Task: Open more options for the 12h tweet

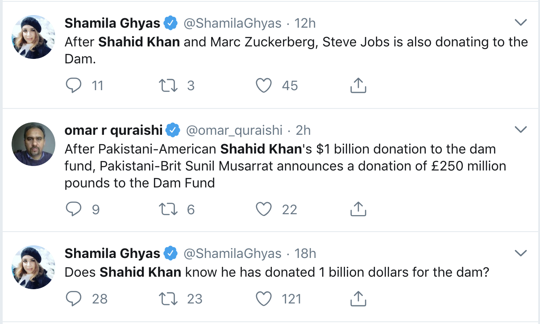Action: coord(521,22)
